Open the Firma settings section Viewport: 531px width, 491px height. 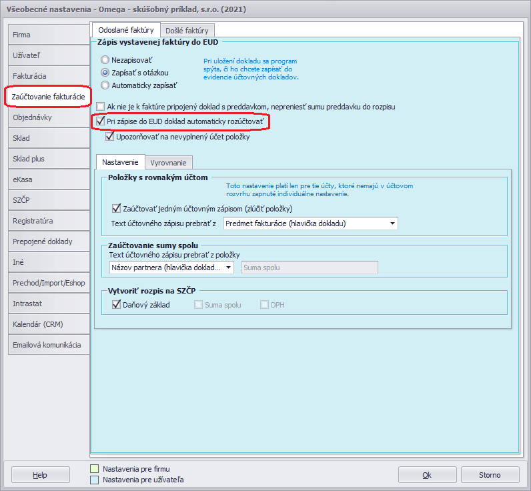click(47, 34)
